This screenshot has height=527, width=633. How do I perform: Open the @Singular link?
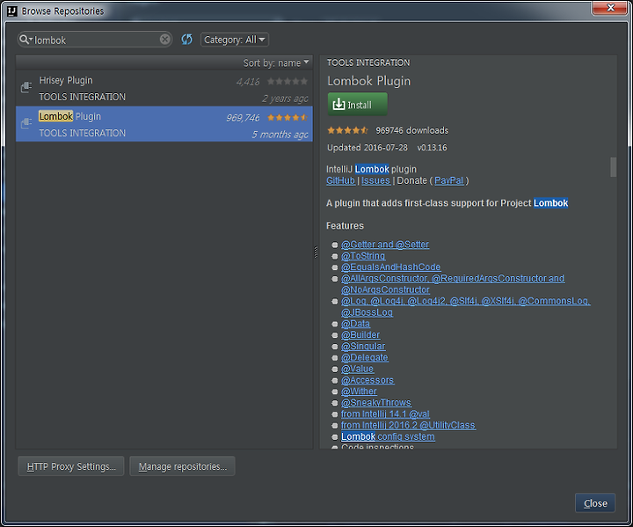click(363, 347)
